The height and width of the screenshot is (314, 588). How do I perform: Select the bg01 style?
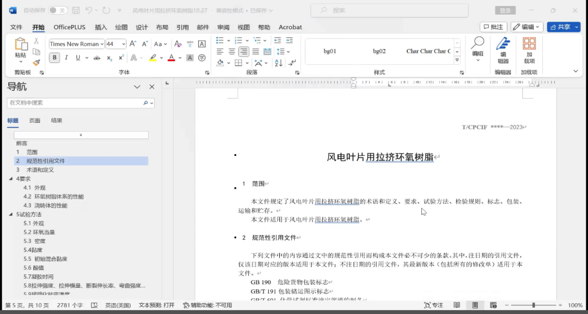[330, 51]
